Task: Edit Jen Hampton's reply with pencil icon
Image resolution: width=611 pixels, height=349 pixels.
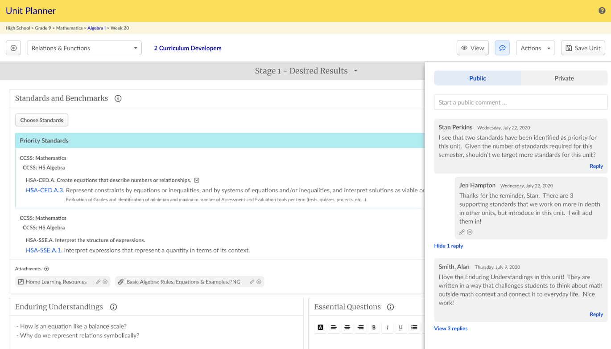Action: (x=462, y=232)
